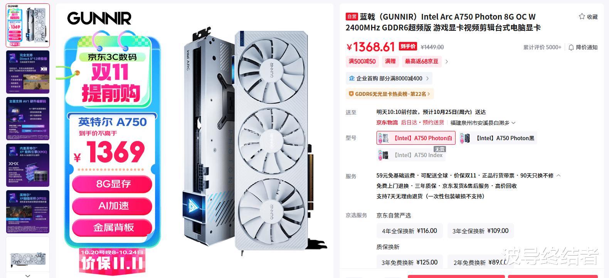This screenshot has height=278, width=609.
Task: Choose 3年全保换新 ¥109.00 service option
Action: pos(480,231)
